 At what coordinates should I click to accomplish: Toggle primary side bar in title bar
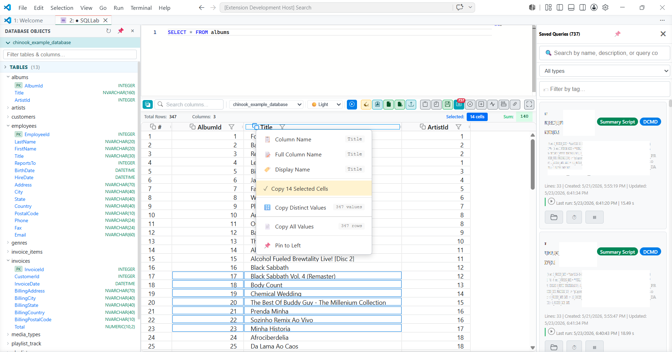click(x=560, y=7)
